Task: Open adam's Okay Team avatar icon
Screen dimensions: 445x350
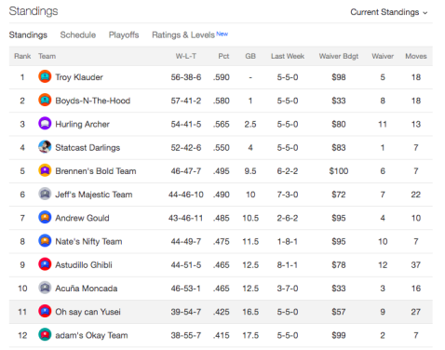Action: 45,335
